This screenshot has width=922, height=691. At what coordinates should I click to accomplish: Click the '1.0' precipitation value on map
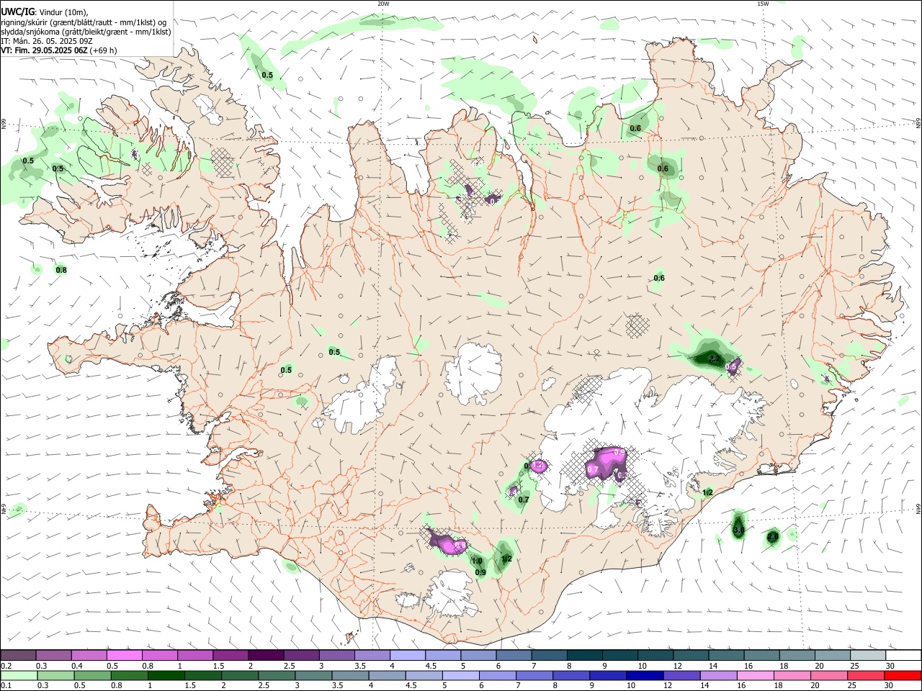tap(476, 561)
